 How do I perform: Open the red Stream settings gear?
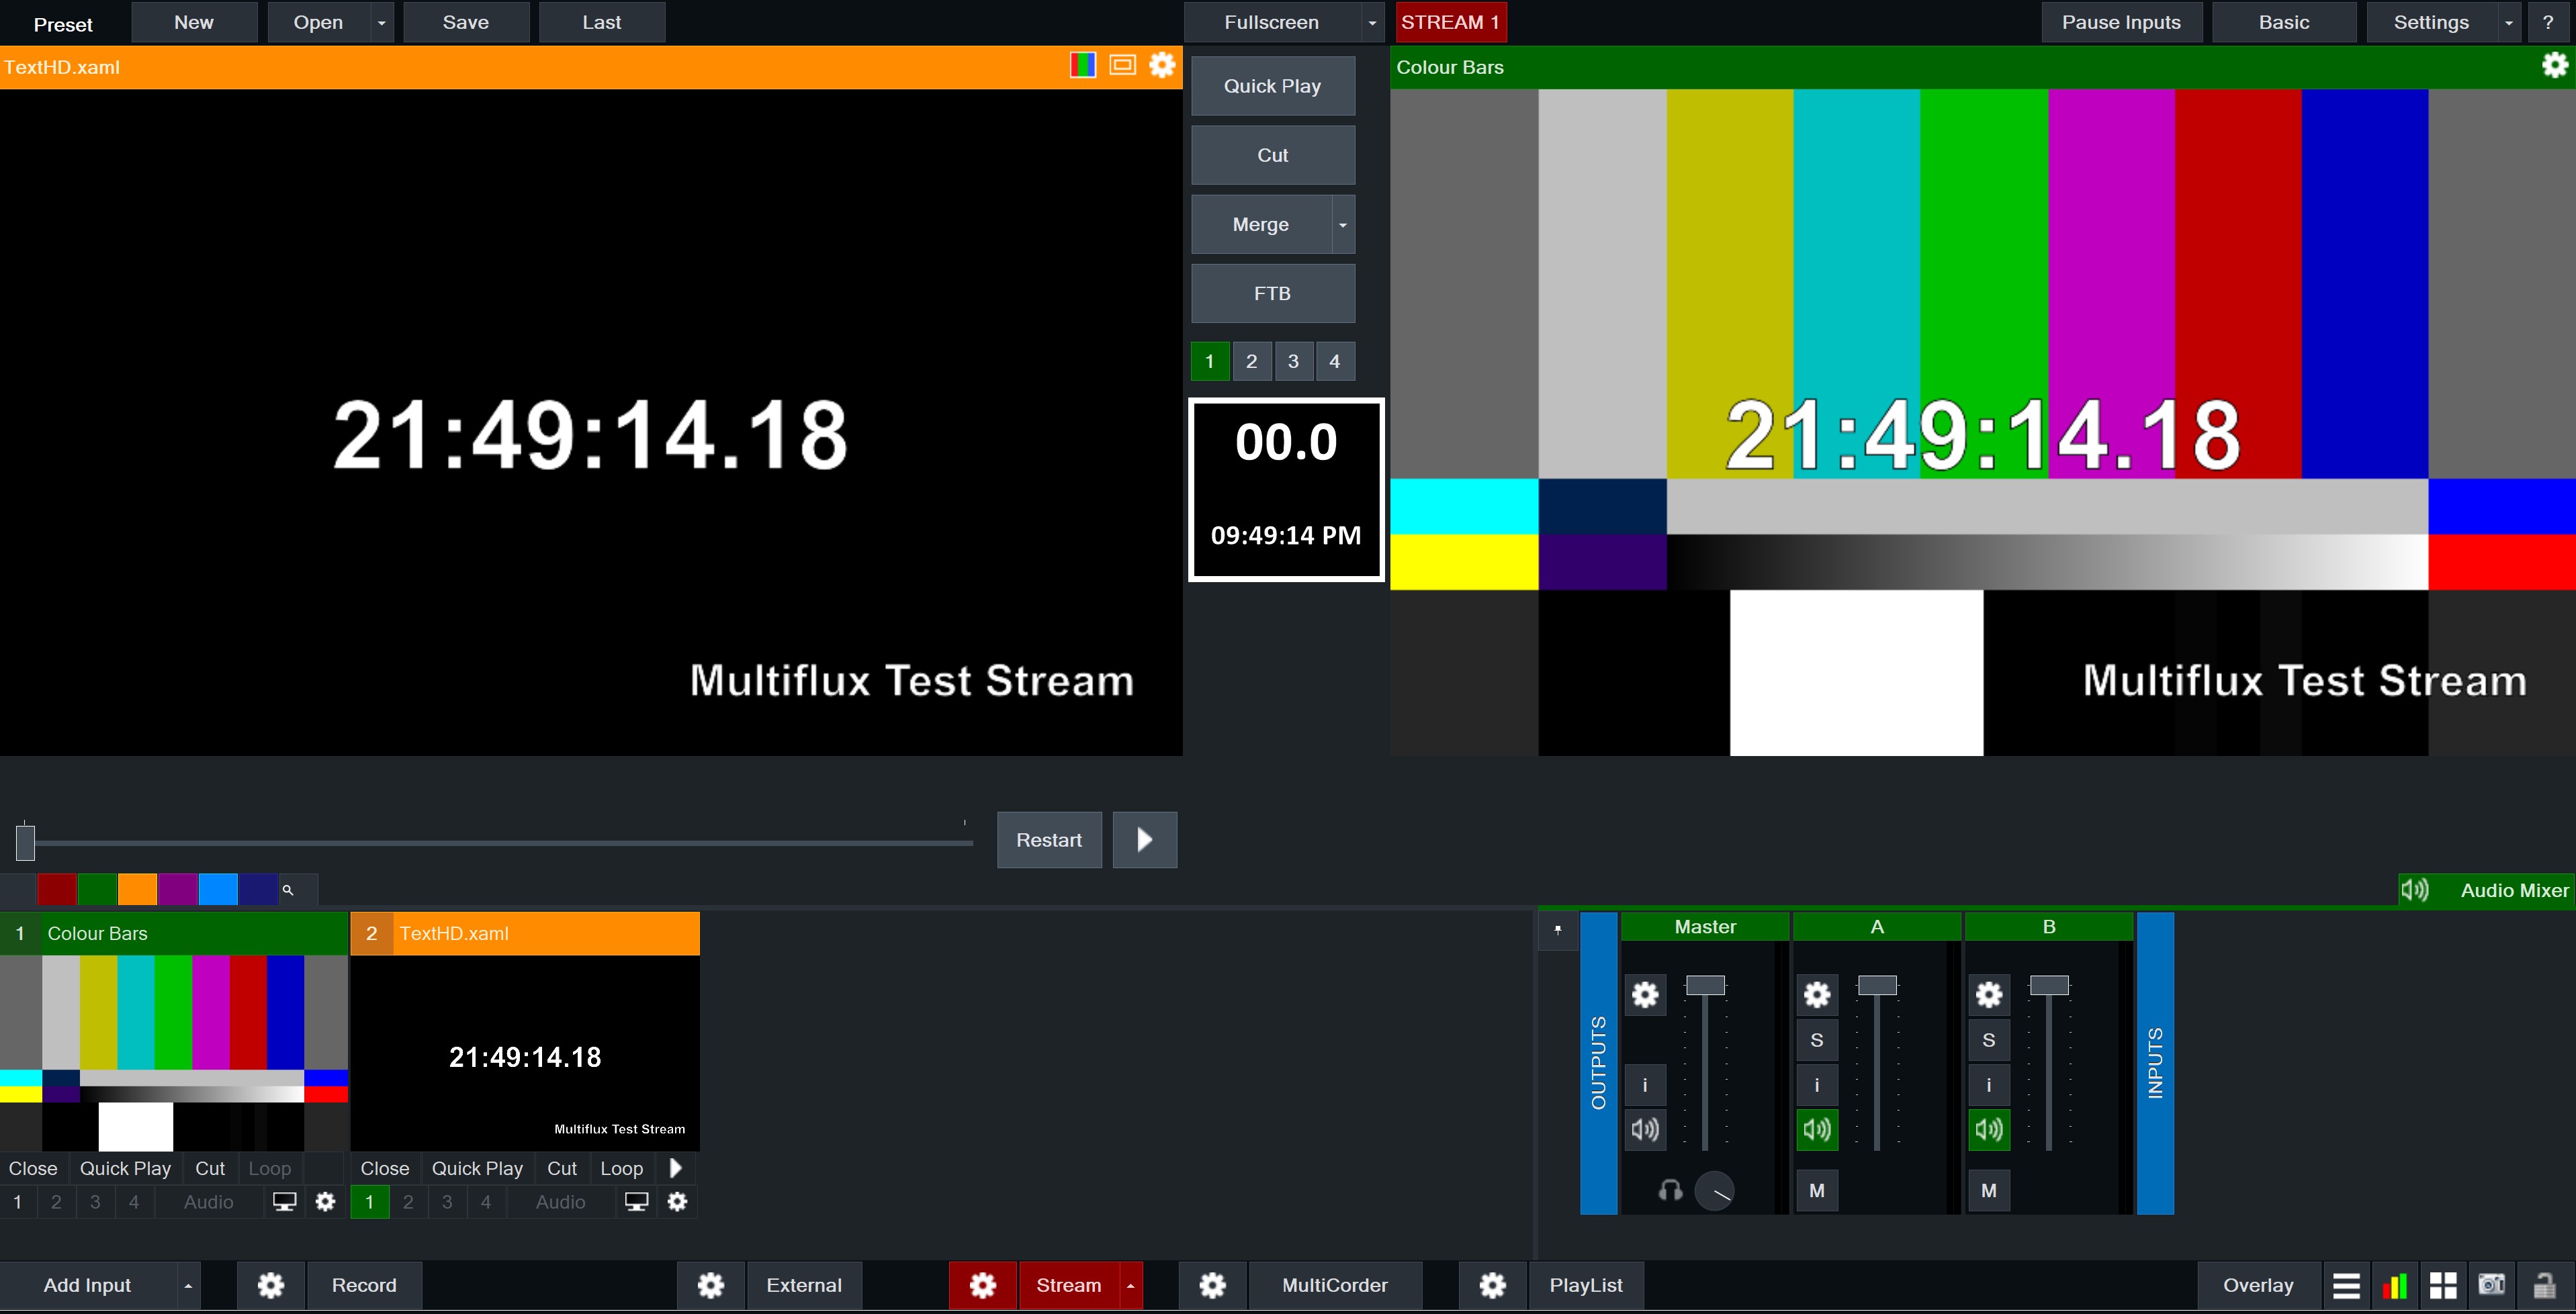pos(982,1285)
